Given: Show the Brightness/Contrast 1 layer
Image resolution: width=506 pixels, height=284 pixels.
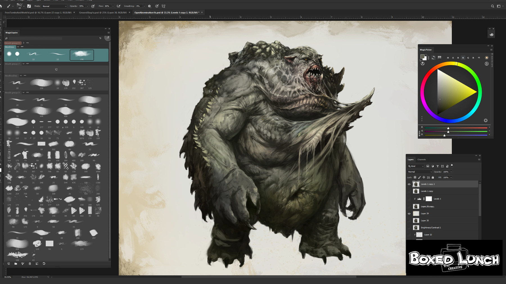Looking at the screenshot, I should point(410,228).
